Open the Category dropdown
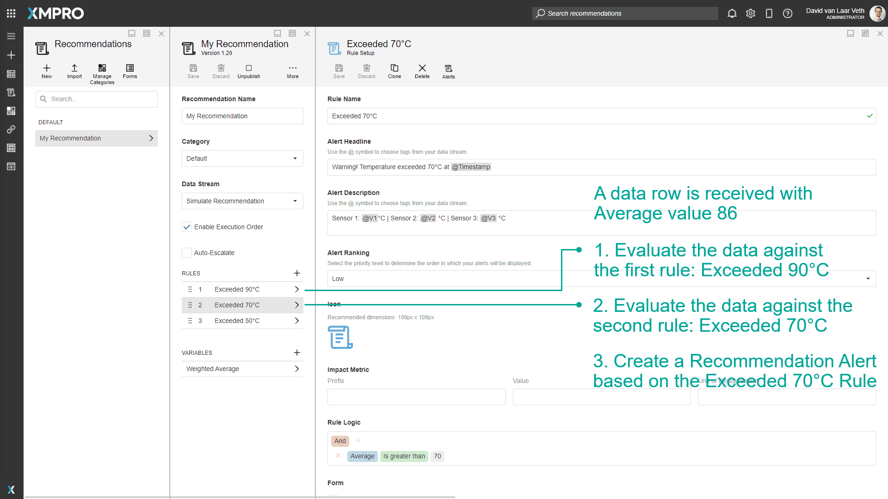 pos(242,158)
